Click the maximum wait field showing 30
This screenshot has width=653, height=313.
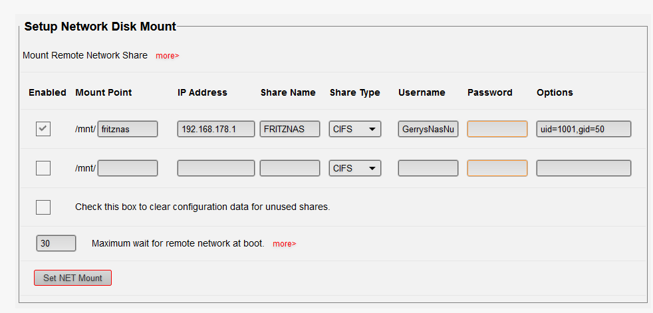[56, 243]
